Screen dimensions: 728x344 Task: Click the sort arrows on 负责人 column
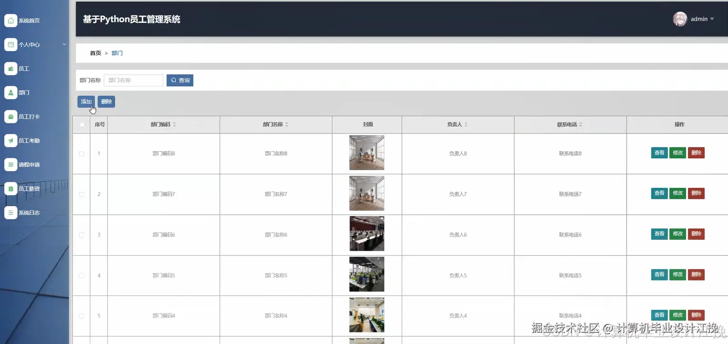(x=466, y=124)
